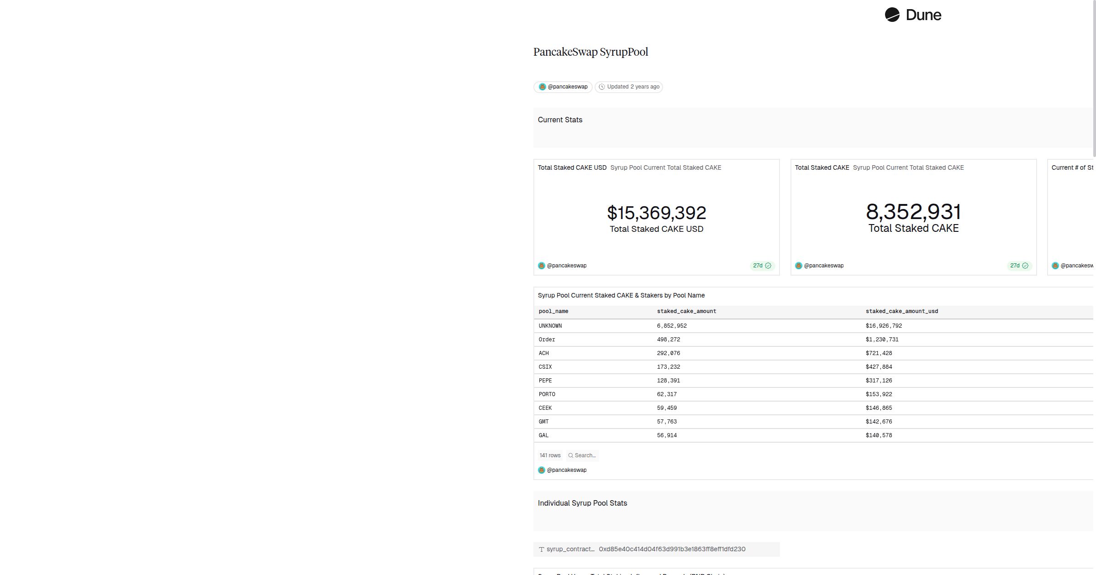Click the syrup_contract address parameter field

click(672, 549)
